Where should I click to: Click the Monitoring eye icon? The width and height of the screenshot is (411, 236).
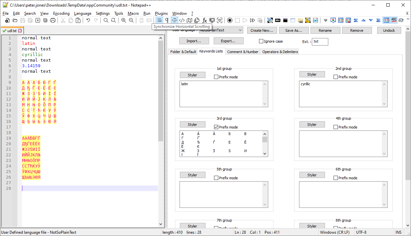coord(220,20)
